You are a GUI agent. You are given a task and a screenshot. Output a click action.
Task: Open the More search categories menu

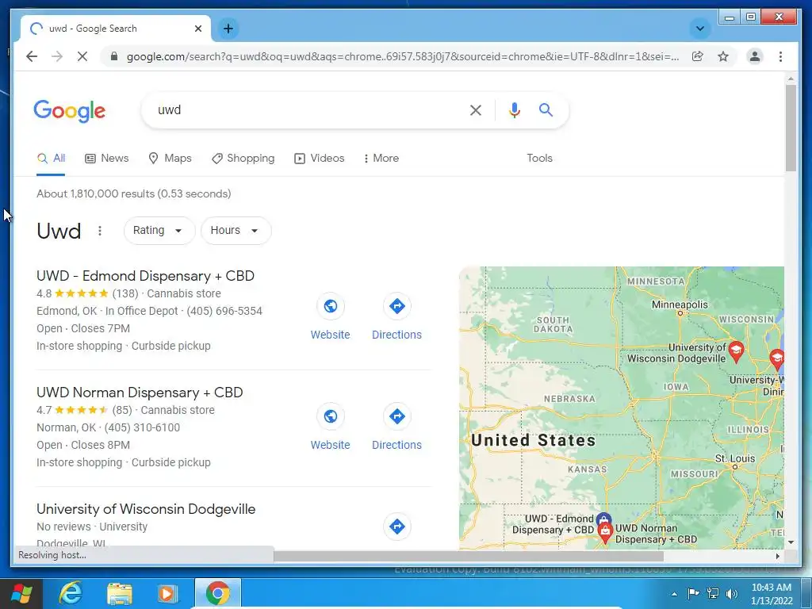[x=381, y=159]
